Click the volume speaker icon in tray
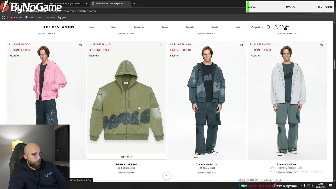336x189 pixels. (x=312, y=186)
